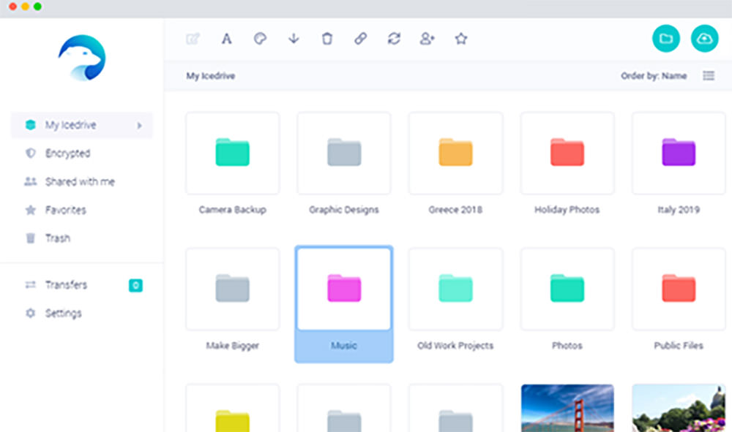732x432 pixels.
Task: Click the rename 'A' icon in the toolbar
Action: (226, 39)
